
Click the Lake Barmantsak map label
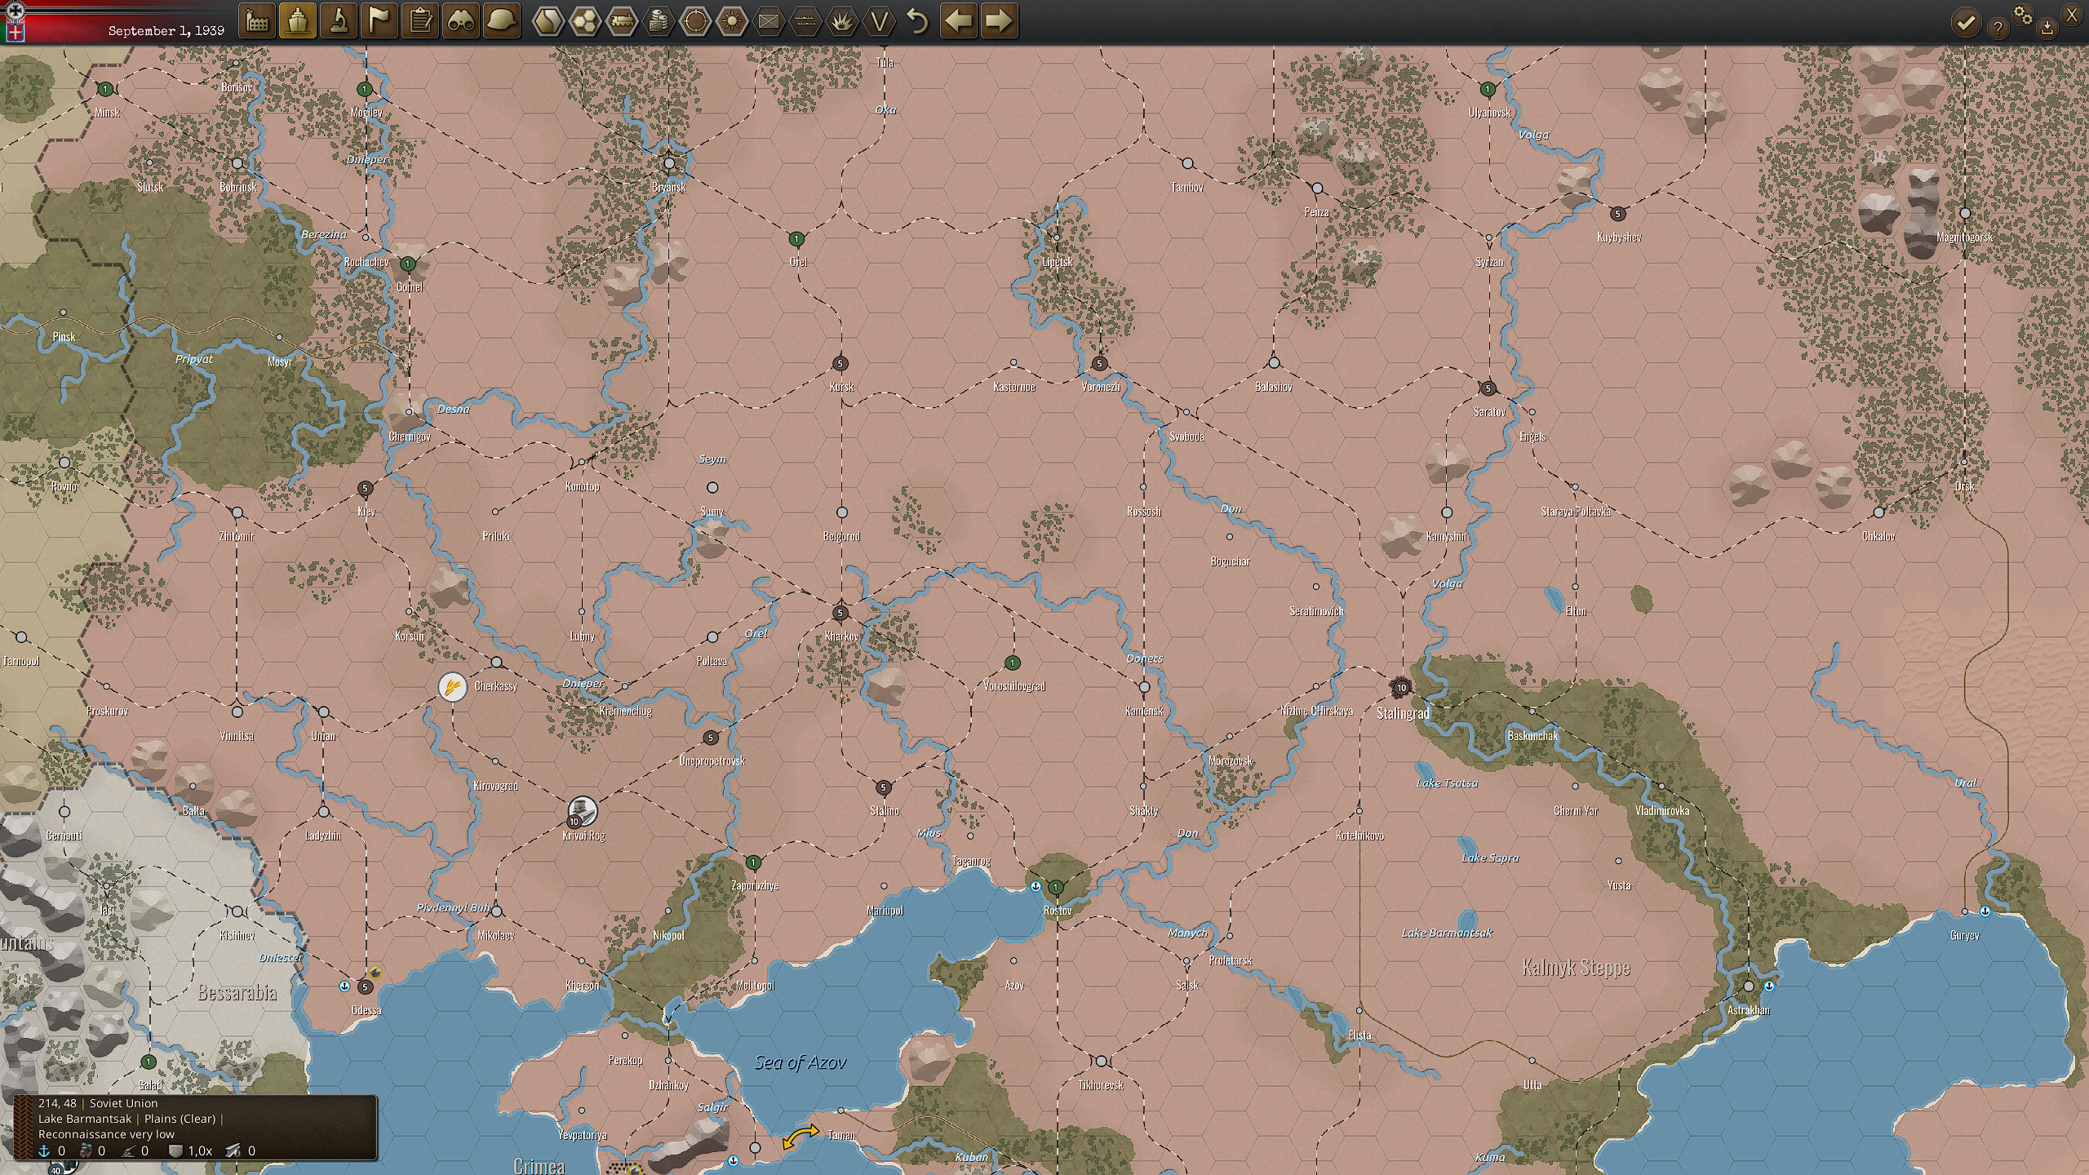click(1447, 933)
